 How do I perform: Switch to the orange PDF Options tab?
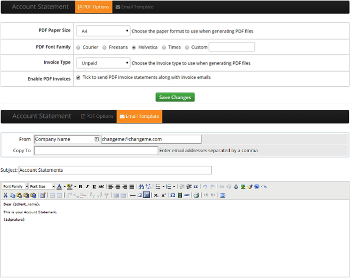click(x=94, y=7)
